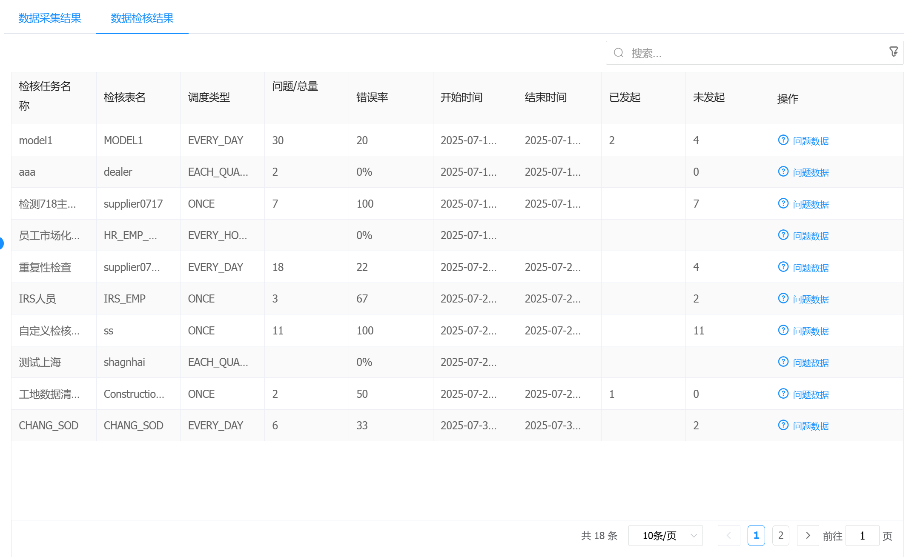This screenshot has width=906, height=557.
Task: Select the 数据检核结果 tab
Action: click(142, 18)
